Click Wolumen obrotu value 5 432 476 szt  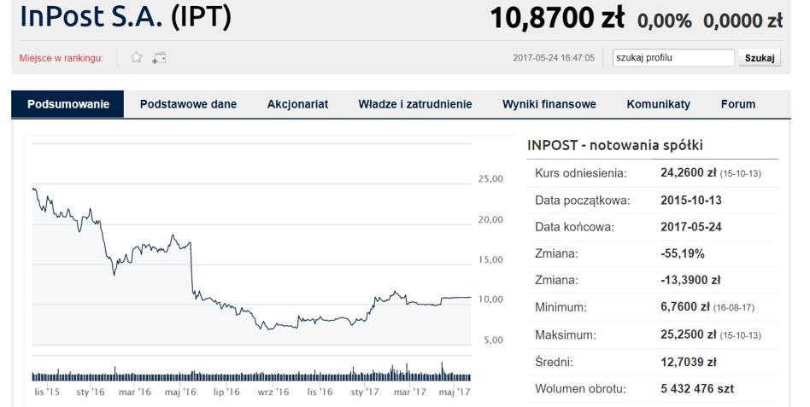(x=697, y=389)
